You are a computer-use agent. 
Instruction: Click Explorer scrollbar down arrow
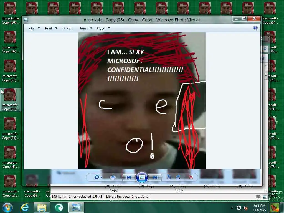pyautogui.click(x=266, y=191)
